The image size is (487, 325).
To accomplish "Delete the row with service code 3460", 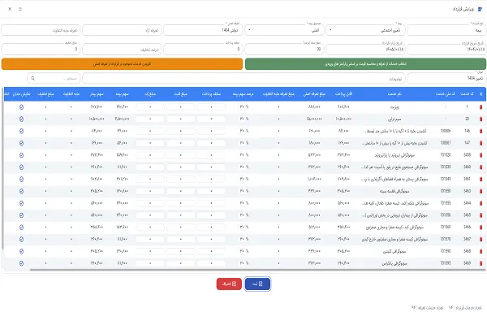I will [481, 167].
